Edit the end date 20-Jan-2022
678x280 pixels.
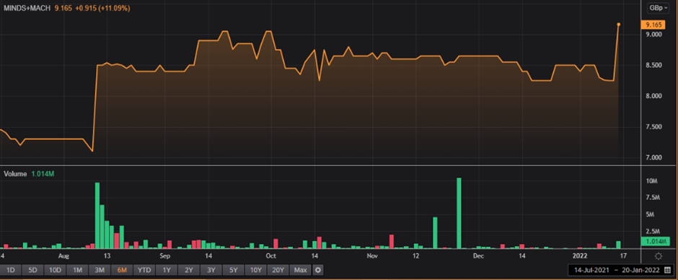640,270
